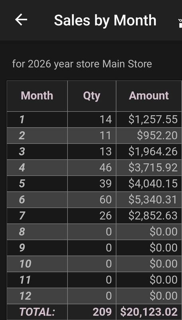Screen dimensions: 182x320
Task: Open month 1 row
Action: tap(94, 119)
